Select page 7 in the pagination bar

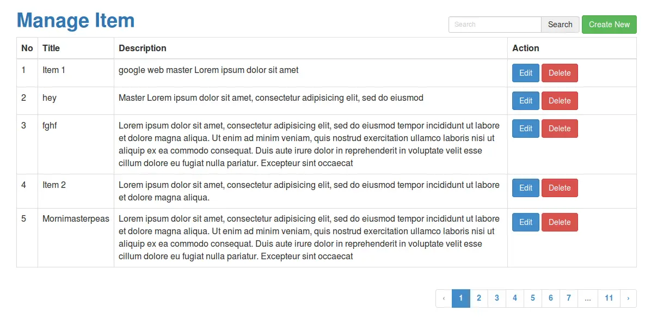(x=569, y=298)
